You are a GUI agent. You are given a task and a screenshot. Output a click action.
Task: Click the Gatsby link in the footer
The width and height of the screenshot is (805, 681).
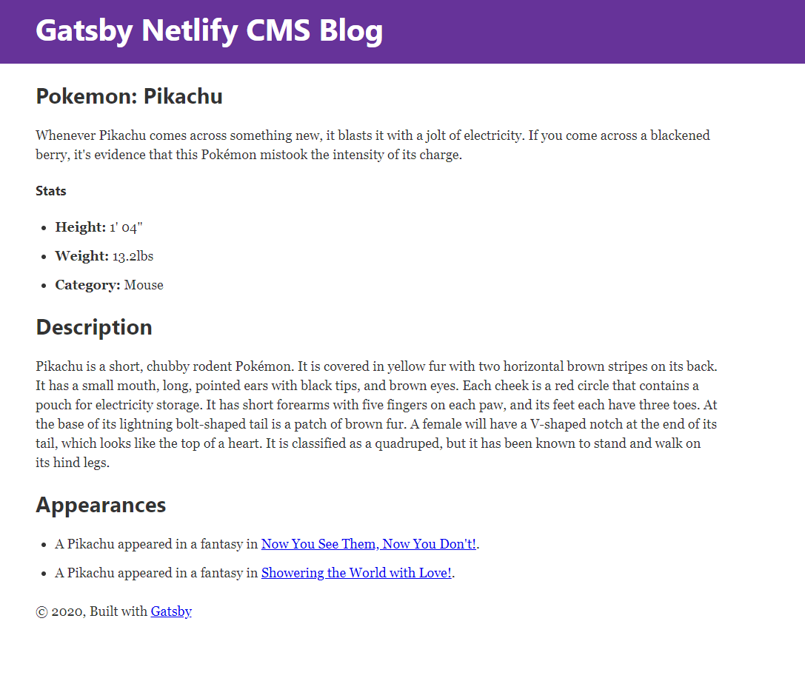click(x=171, y=611)
